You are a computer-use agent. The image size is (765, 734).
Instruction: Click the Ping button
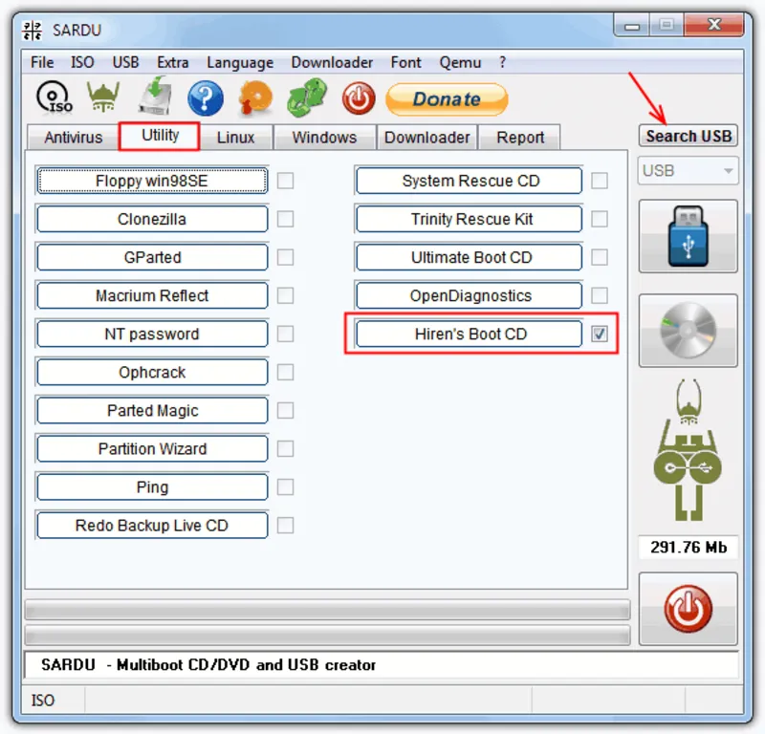click(x=152, y=487)
